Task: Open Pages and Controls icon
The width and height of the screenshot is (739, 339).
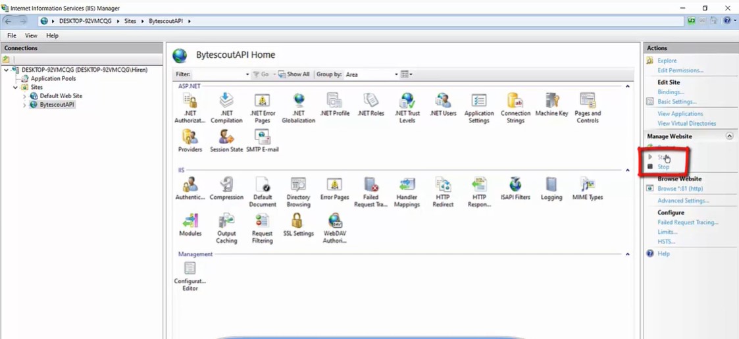Action: click(x=587, y=107)
